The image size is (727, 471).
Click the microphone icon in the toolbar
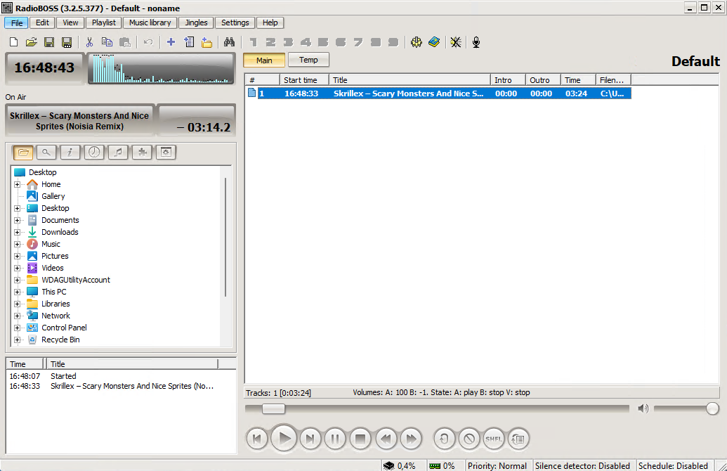click(476, 42)
